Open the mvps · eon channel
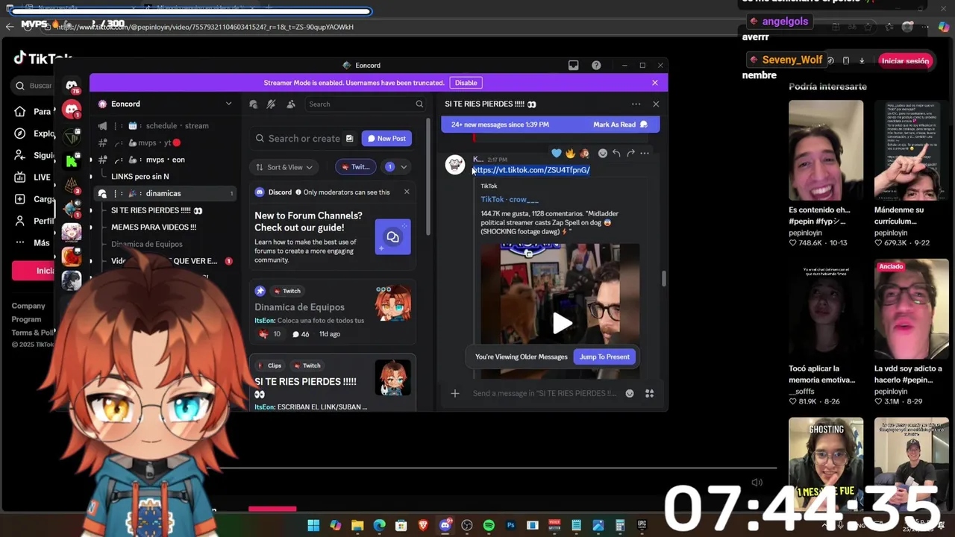 (165, 160)
